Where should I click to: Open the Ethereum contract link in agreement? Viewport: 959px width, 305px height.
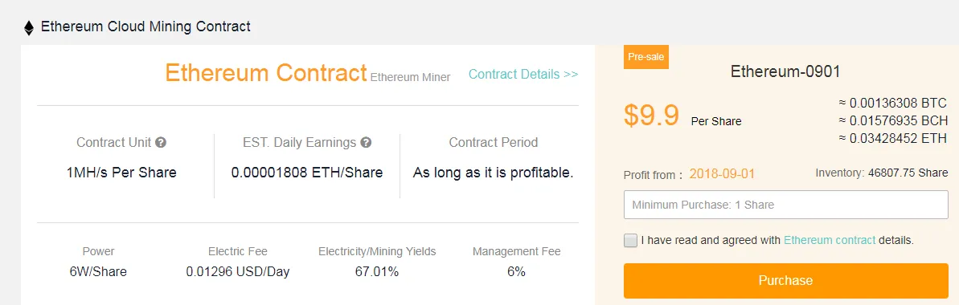[830, 240]
